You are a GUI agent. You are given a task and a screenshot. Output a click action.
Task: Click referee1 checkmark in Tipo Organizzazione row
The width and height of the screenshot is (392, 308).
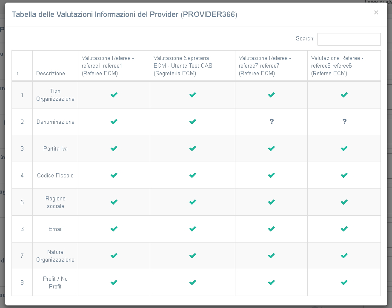[x=114, y=95]
